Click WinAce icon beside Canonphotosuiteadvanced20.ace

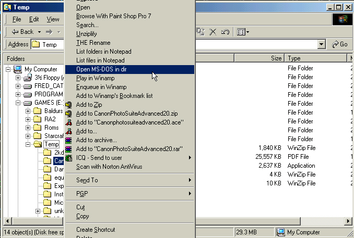click(68, 122)
